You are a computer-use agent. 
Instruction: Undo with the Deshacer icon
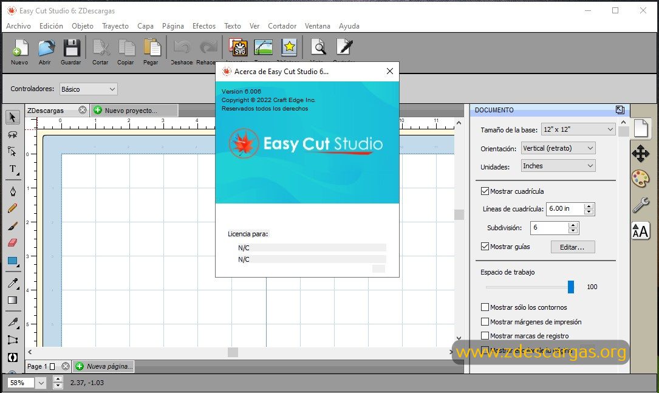click(182, 47)
